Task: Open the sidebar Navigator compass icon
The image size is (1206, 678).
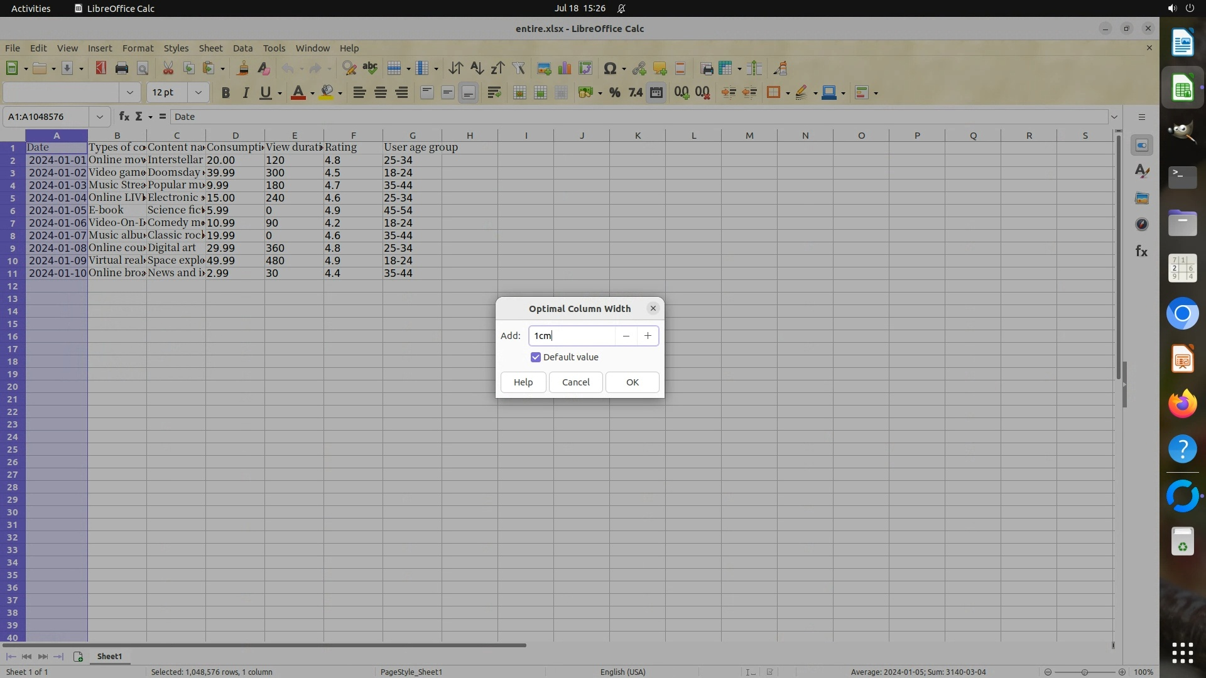Action: coord(1141,225)
